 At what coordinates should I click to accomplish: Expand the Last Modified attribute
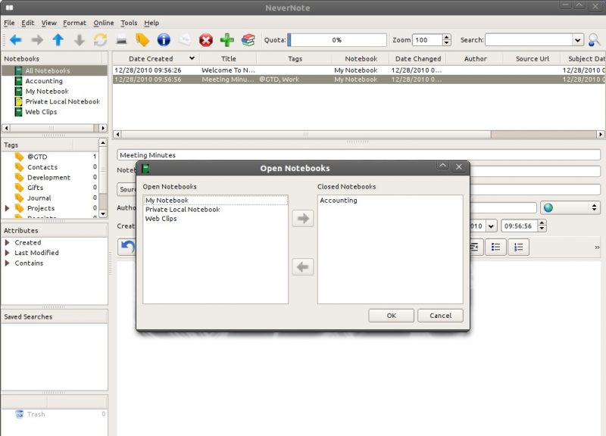(x=7, y=253)
